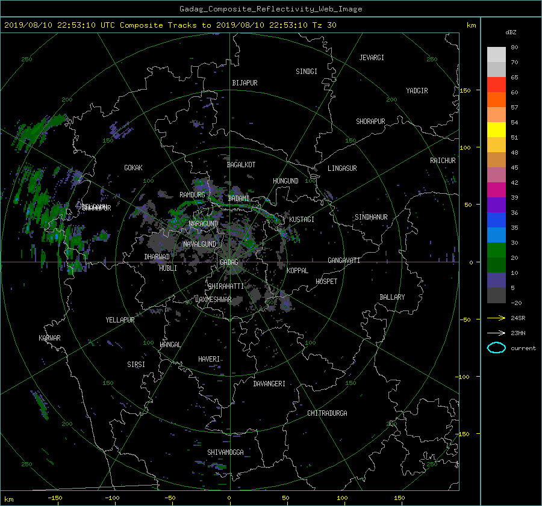Select the 51 dBZ yellow color swatch
Screen dimensions: 542x506
(496, 129)
